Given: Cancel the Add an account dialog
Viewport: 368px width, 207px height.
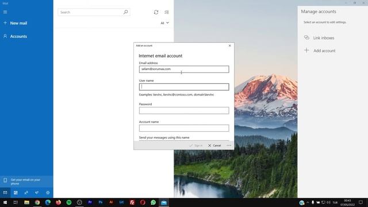Looking at the screenshot, I should click(214, 145).
